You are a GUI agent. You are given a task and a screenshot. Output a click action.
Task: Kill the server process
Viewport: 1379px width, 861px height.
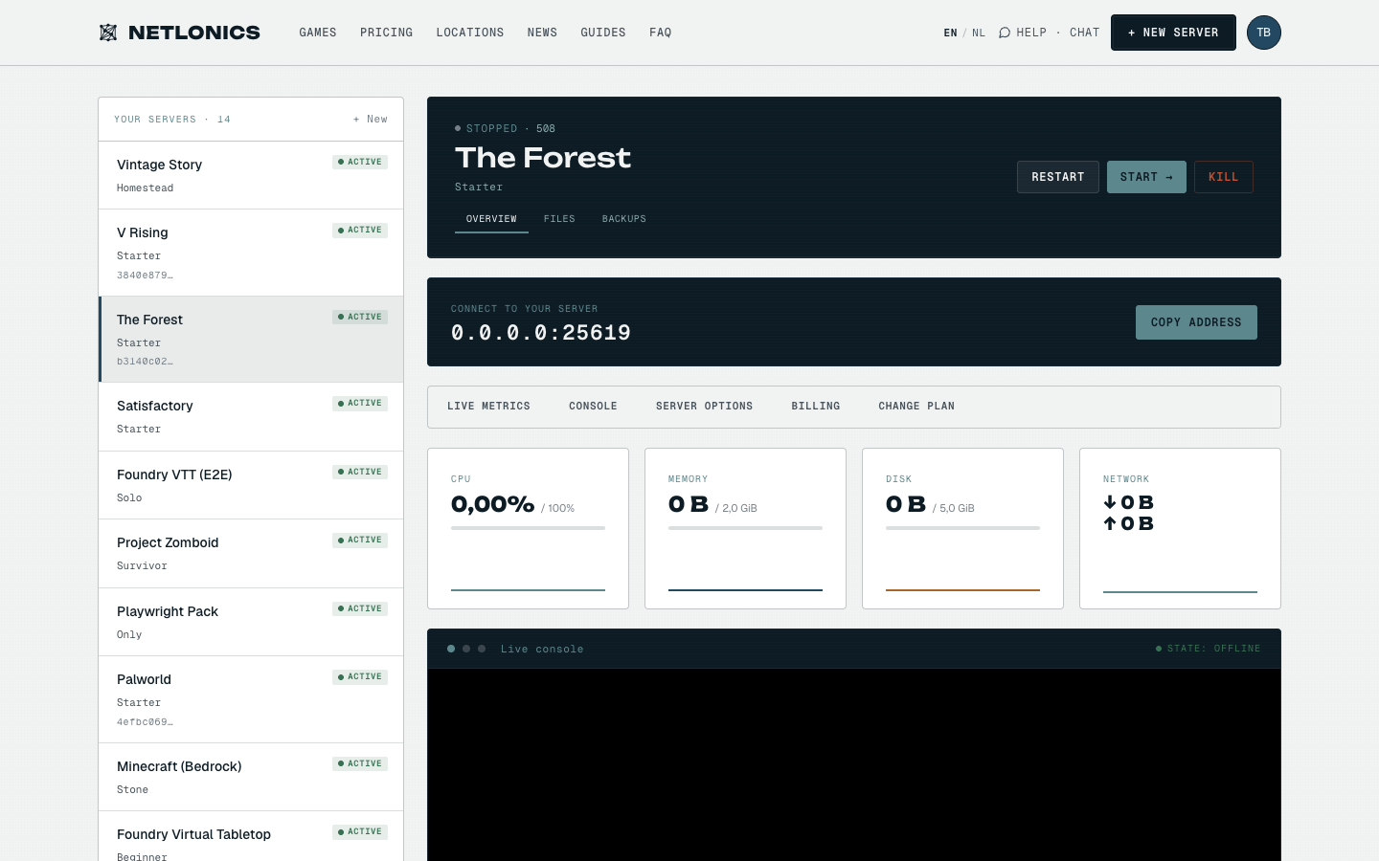(1224, 177)
